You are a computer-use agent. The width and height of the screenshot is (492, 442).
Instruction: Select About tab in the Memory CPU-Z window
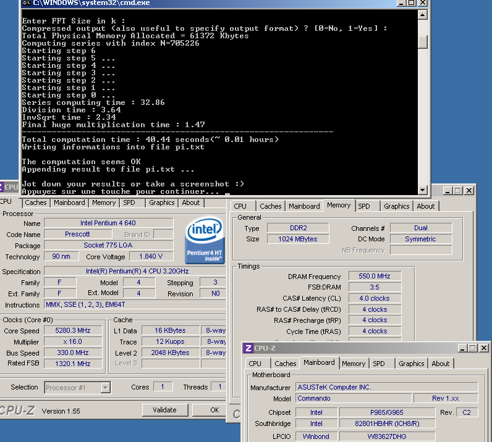[426, 206]
